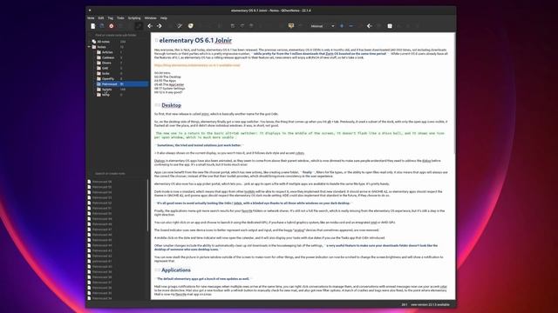The image size is (558, 313).
Task: Click the left arrow icon right of workspace buttons
Action: click(x=370, y=26)
